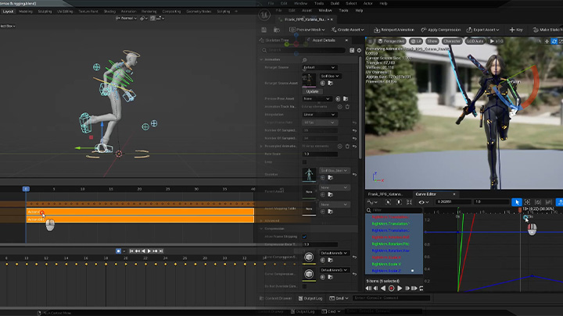The width and height of the screenshot is (563, 316).
Task: Open Unreal Window menu
Action: pos(325,10)
